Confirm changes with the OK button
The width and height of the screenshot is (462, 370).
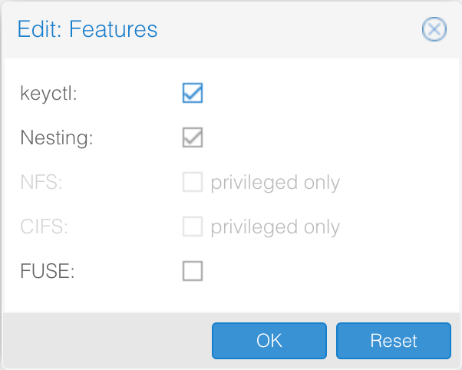pos(269,341)
